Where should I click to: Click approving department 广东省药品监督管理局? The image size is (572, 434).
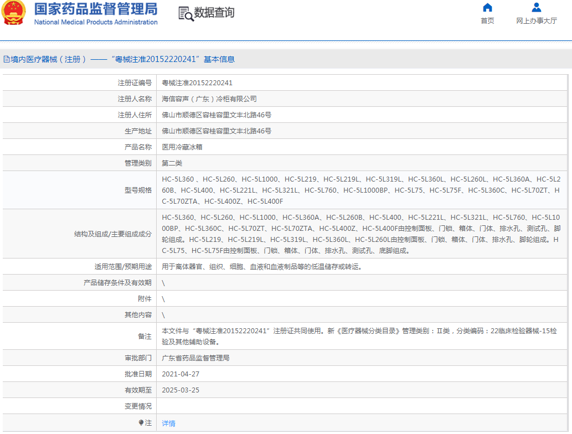(x=195, y=358)
